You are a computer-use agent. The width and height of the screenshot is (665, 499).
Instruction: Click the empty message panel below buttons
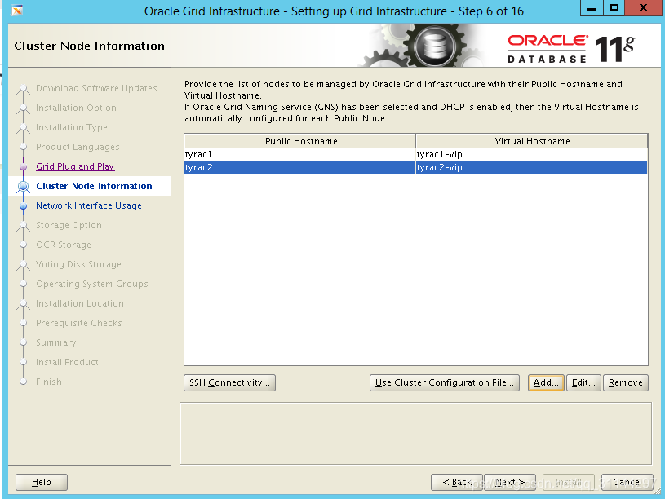[x=415, y=433]
